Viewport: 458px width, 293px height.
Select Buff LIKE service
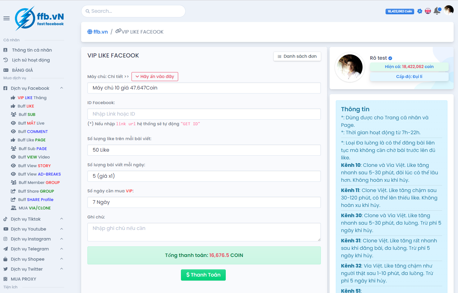pyautogui.click(x=26, y=106)
